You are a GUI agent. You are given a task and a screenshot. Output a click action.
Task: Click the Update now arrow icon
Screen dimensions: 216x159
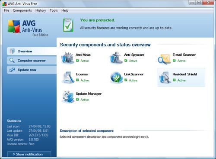pos(12,70)
